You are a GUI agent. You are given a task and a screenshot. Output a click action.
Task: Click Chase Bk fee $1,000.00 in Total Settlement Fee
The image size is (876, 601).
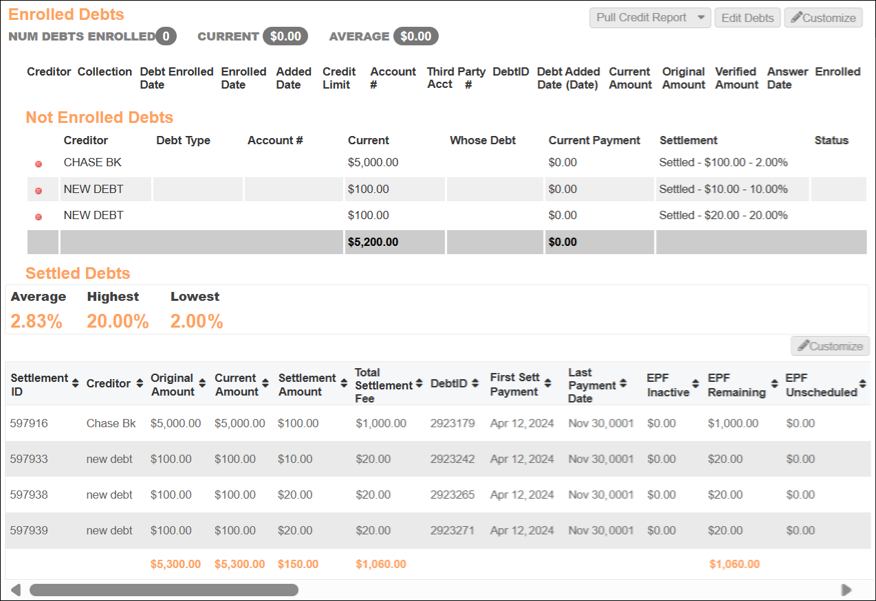[x=381, y=423]
